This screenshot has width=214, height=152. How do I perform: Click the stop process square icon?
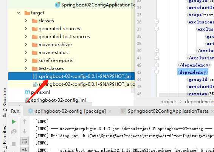tap(14, 144)
